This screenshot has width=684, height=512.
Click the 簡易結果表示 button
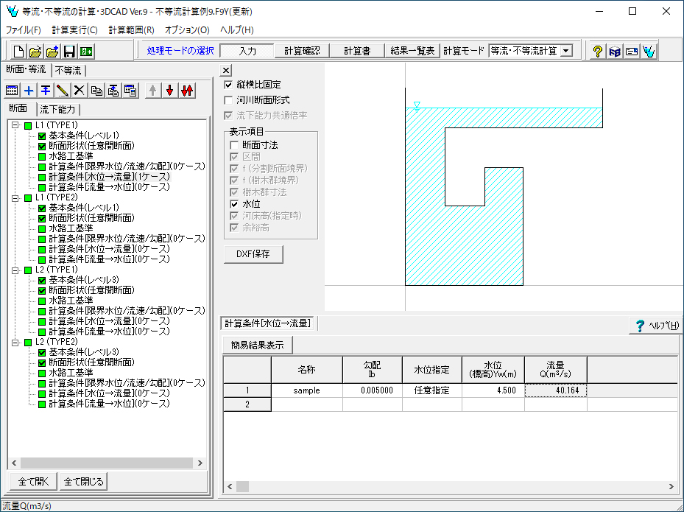(257, 345)
